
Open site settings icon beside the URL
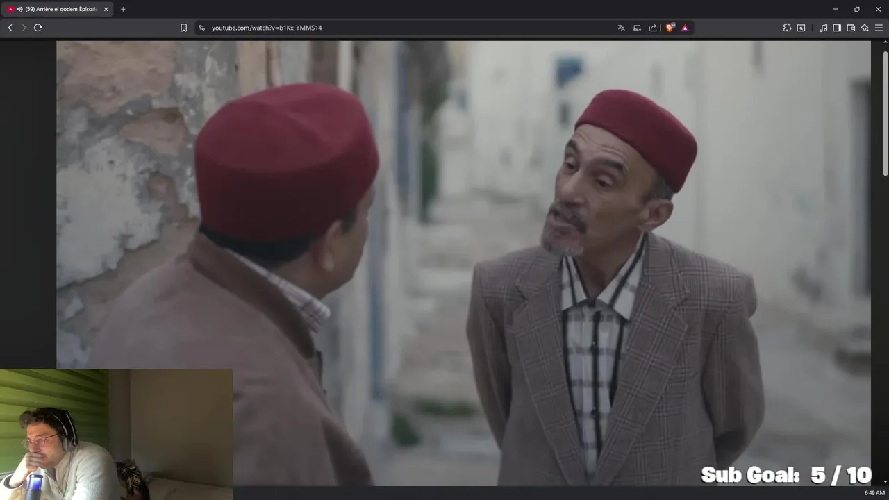[x=201, y=28]
